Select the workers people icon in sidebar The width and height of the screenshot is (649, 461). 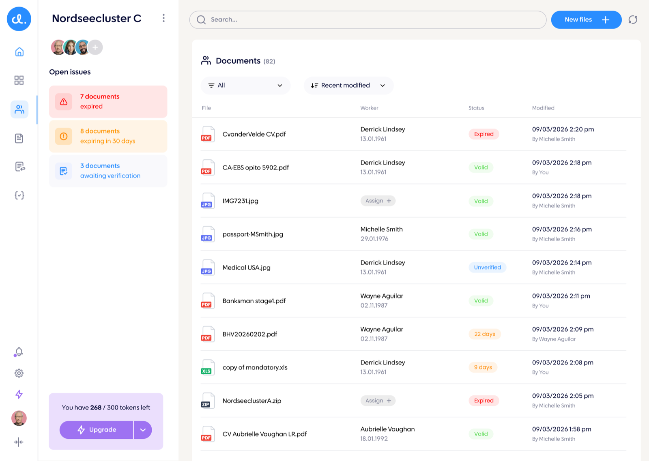click(x=19, y=109)
